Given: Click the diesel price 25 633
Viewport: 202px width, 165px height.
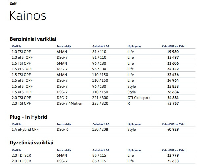Looking at the screenshot, I should pyautogui.click(x=173, y=161).
